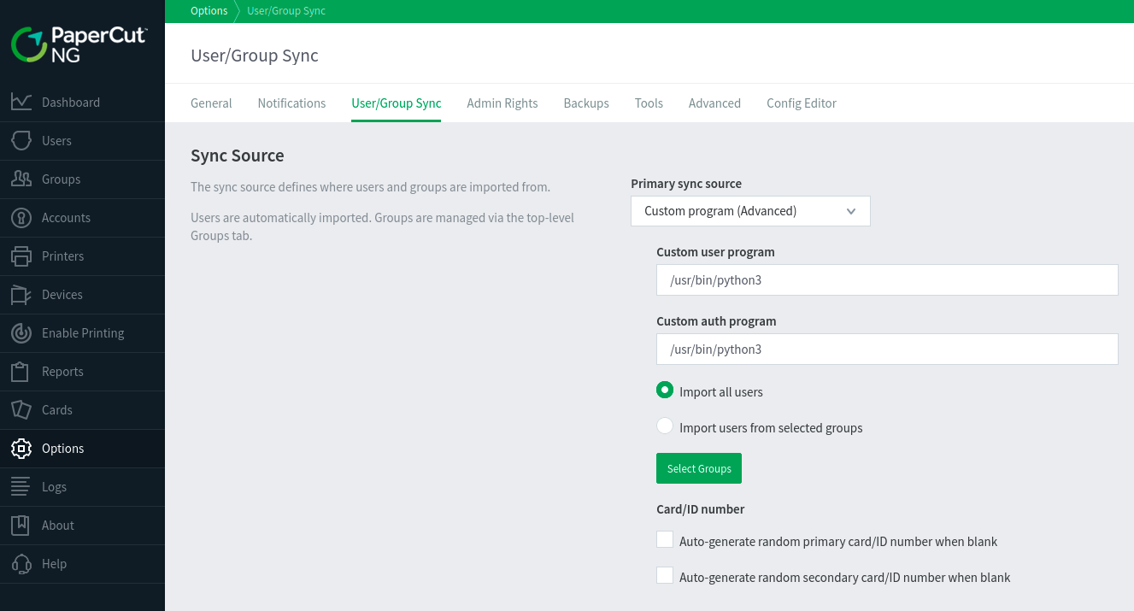Select the Printers icon in sidebar
Viewport: 1134px width, 611px height.
click(x=21, y=256)
